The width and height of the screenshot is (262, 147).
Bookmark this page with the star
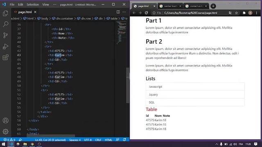(x=236, y=13)
